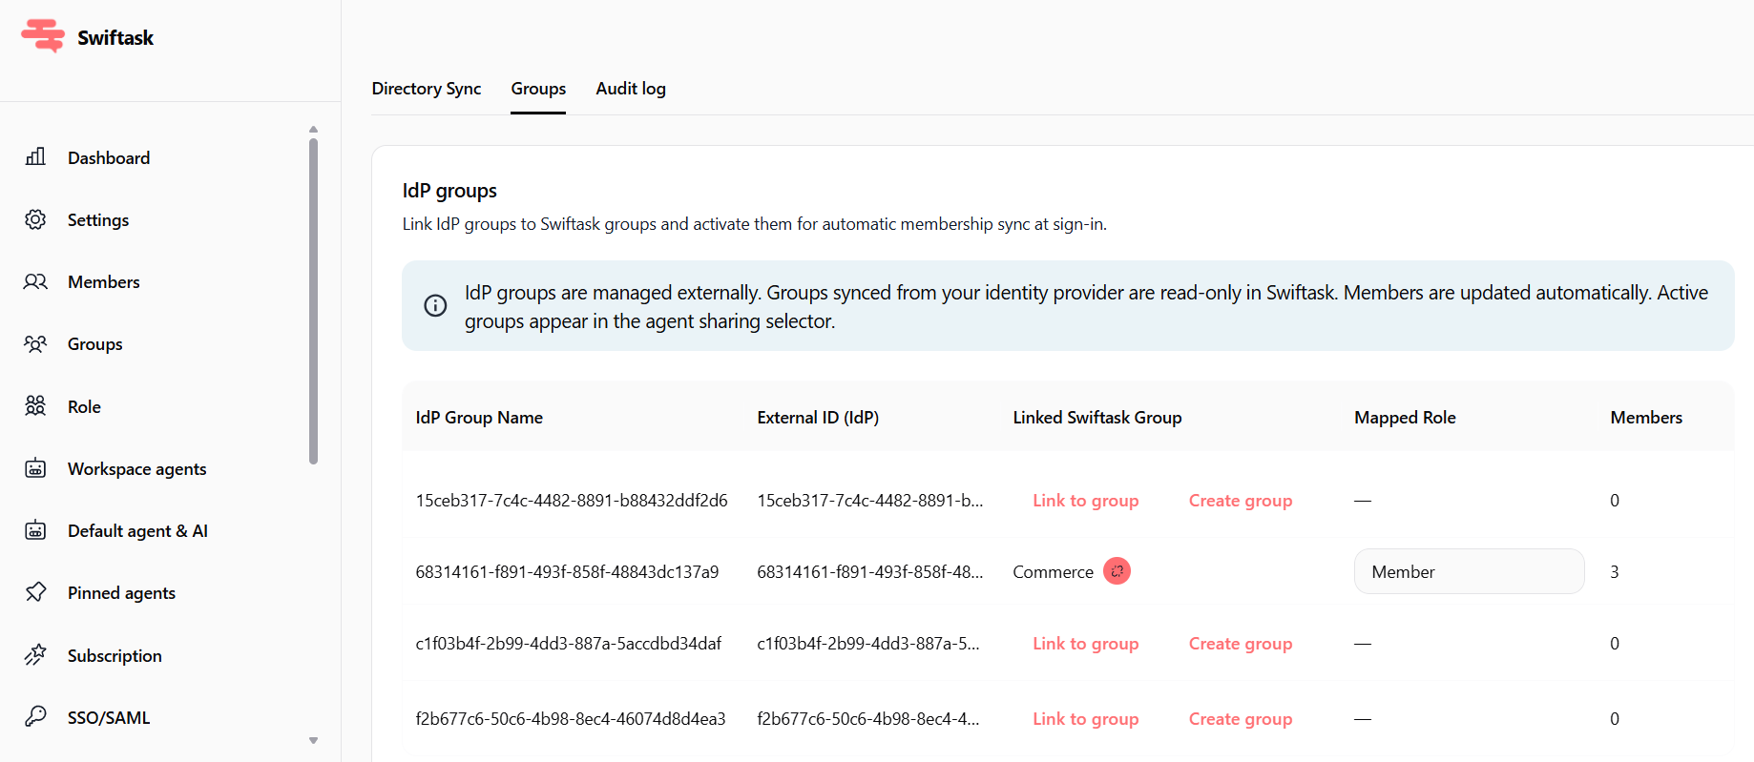Click Create group for 15ceb317 row
The width and height of the screenshot is (1754, 762).
(x=1241, y=500)
